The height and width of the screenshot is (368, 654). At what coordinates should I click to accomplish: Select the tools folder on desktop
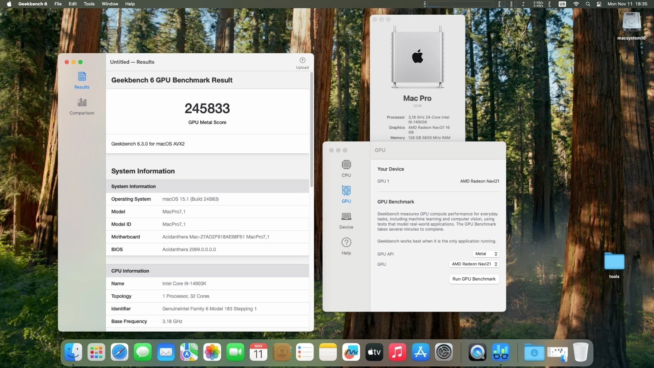(x=614, y=265)
